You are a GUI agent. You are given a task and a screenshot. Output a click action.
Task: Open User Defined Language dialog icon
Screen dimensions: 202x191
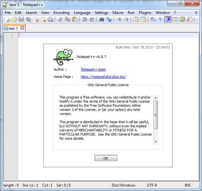point(175,19)
